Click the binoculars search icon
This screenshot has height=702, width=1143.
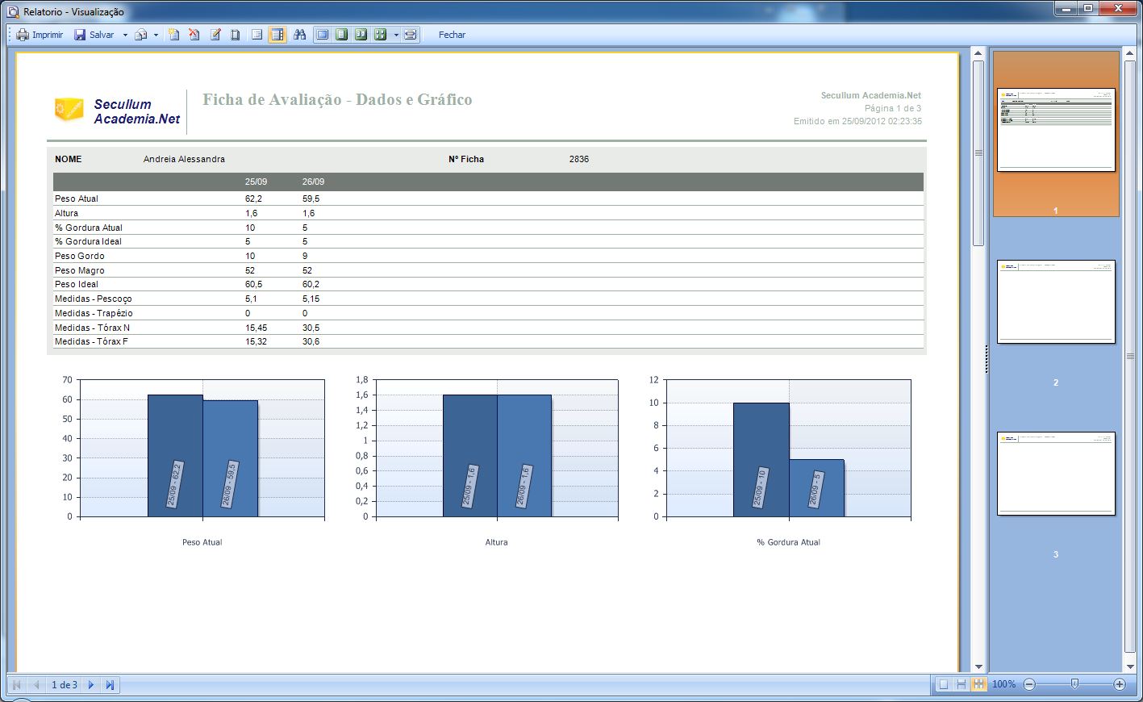tap(299, 35)
